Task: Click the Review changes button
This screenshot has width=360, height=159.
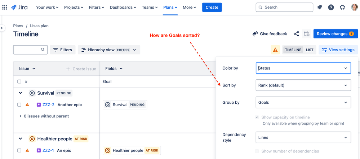Action: 335,34
